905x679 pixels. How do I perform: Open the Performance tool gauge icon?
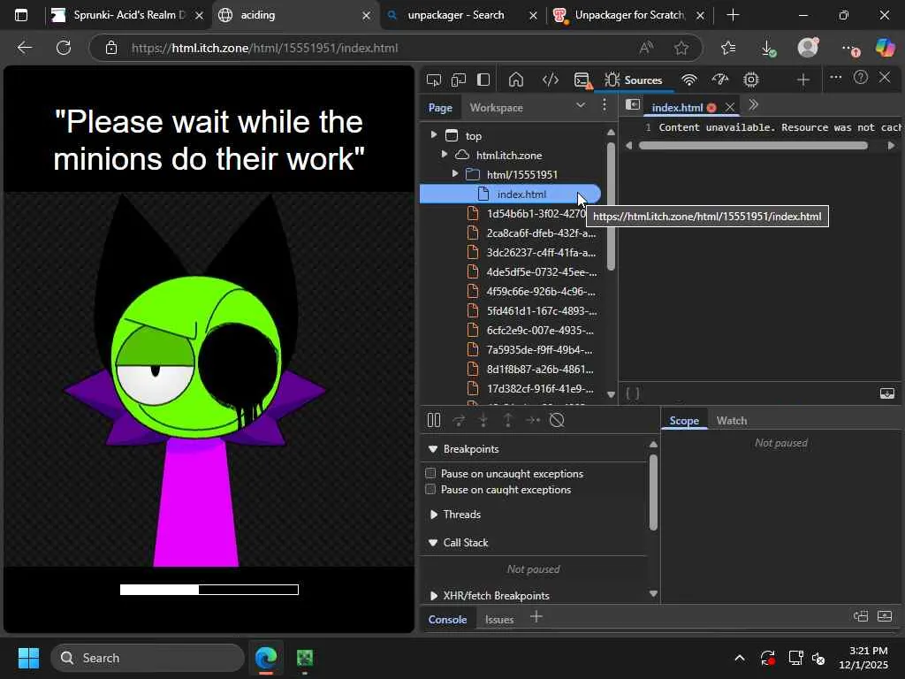pos(719,80)
